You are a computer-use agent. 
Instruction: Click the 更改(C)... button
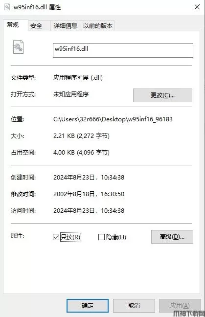162,95
